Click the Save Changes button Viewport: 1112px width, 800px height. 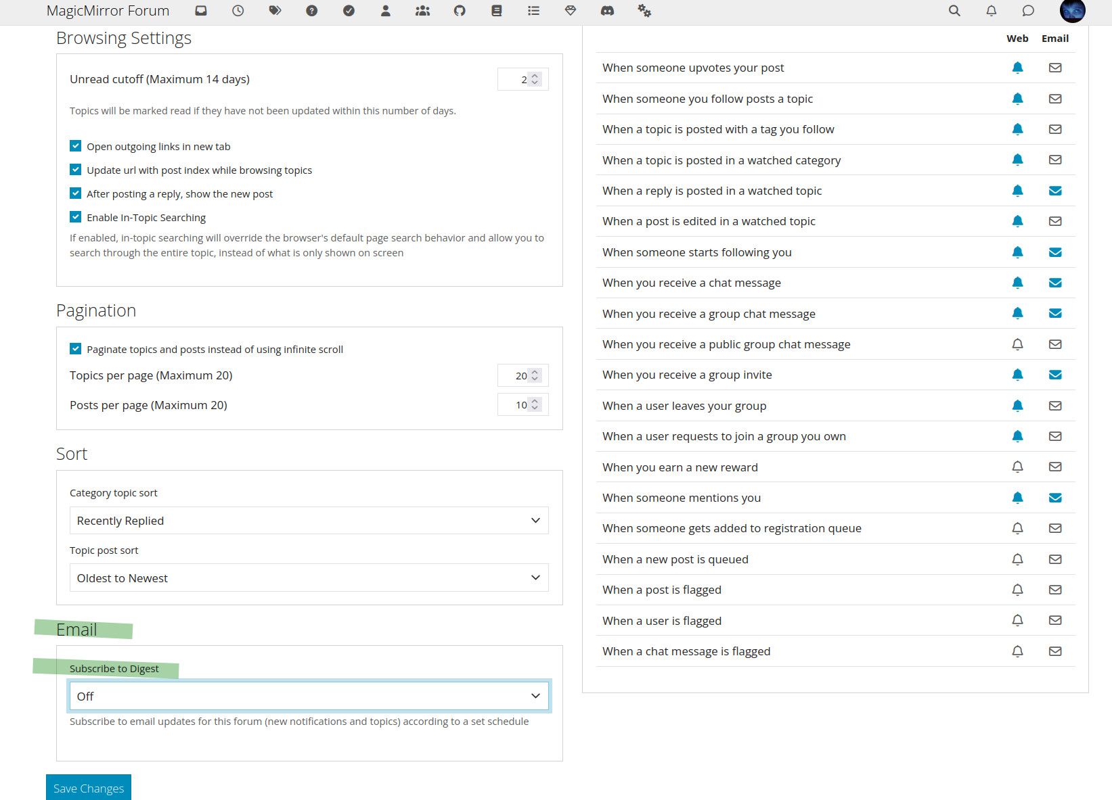click(x=89, y=788)
